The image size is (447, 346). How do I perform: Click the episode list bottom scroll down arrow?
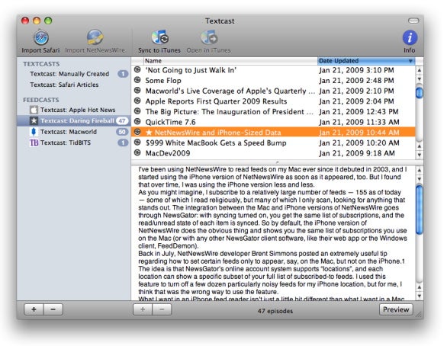420,155
